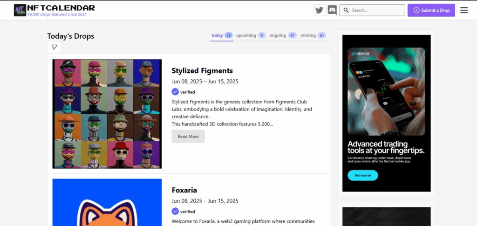Click Read More for Stylized Figments

[188, 136]
